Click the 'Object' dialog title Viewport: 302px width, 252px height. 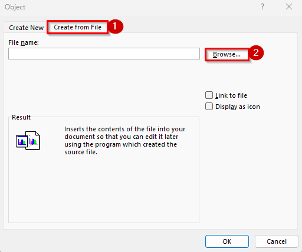click(x=15, y=7)
